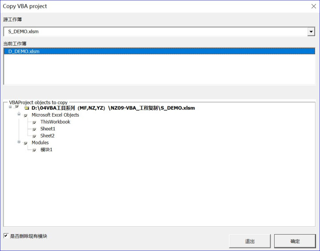320x251 pixels.
Task: Select the Modules tree label
Action: [x=40, y=143]
